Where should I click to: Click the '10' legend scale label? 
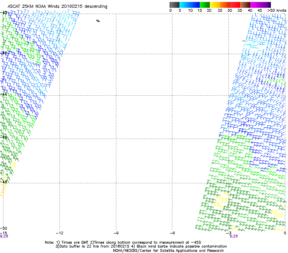tap(190, 11)
